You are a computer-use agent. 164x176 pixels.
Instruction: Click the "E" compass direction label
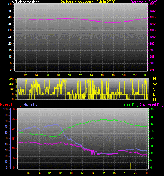[x=154, y=94]
